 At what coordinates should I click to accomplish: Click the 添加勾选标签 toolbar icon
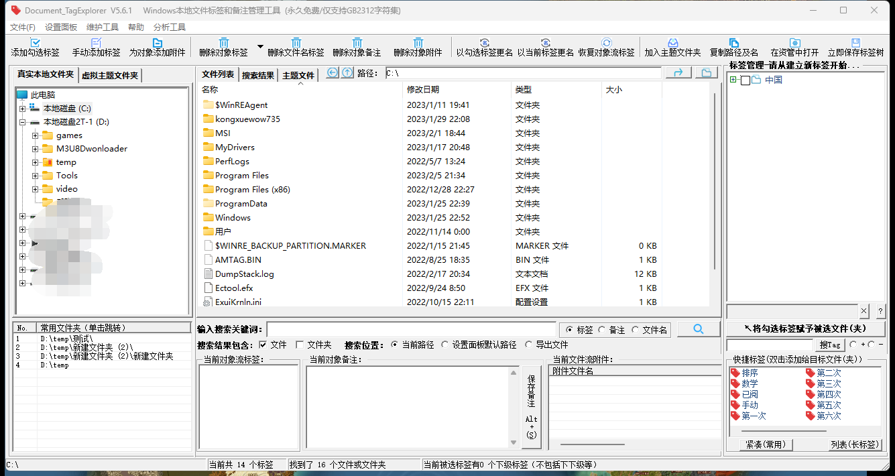pyautogui.click(x=35, y=43)
